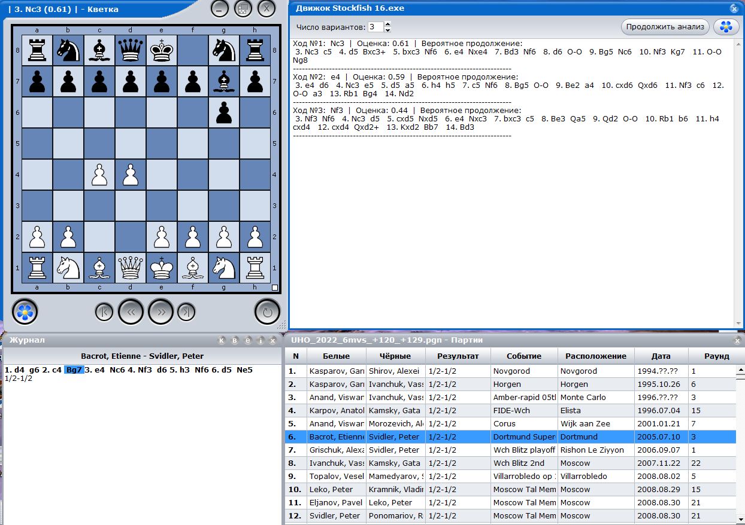
Task: Click the 'i' info icon in Журнал header
Action: pyautogui.click(x=260, y=340)
